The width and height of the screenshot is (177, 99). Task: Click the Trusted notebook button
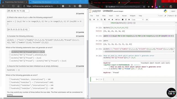coord(160,16)
